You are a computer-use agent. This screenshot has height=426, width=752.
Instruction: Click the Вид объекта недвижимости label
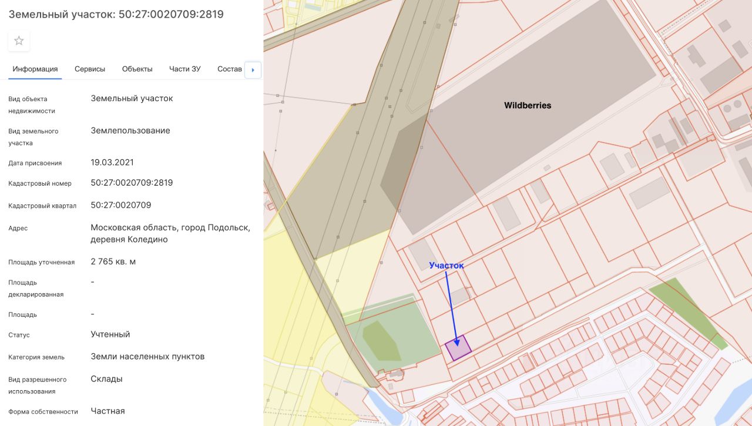pyautogui.click(x=32, y=105)
